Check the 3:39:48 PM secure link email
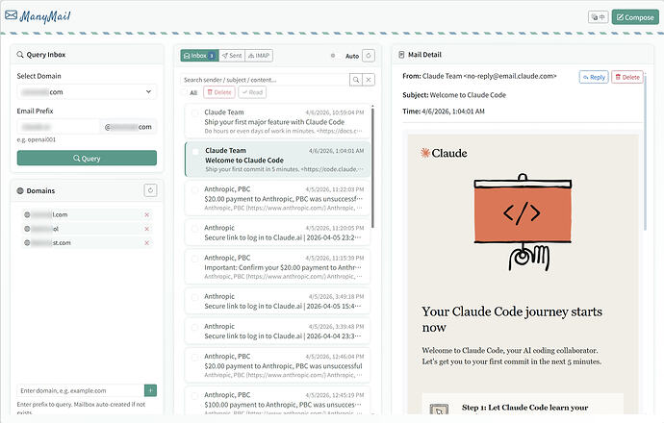664x423 pixels. (194, 327)
